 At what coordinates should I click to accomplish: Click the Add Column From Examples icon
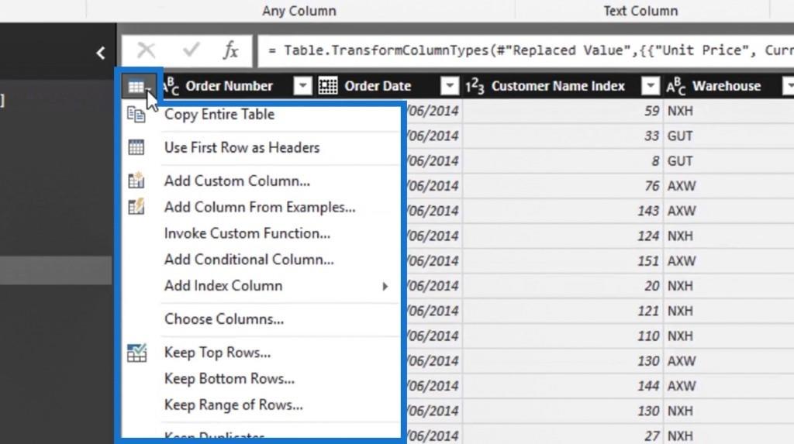coord(136,207)
